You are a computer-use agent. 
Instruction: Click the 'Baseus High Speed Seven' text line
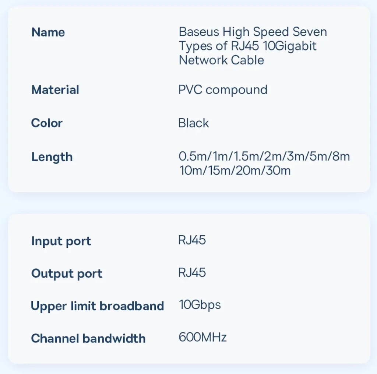click(x=253, y=32)
